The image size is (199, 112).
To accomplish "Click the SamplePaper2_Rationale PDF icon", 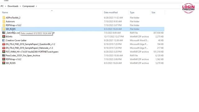I will pos(4,48).
